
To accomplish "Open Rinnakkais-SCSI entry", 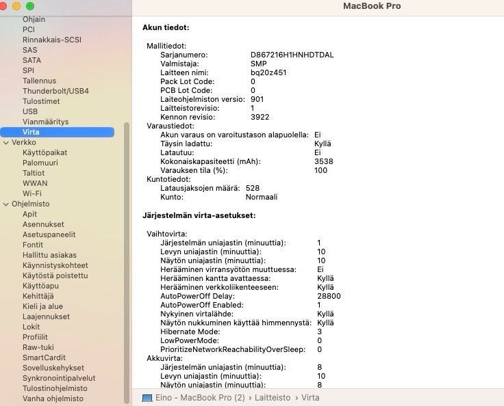I will pos(52,40).
